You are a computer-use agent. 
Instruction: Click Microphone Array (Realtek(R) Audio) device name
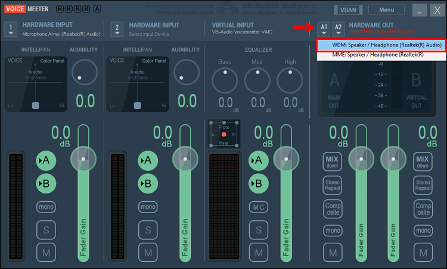[61, 34]
